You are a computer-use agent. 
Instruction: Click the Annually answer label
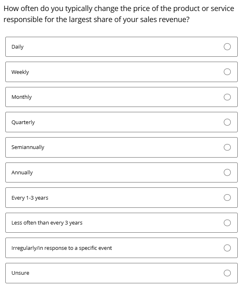tap(22, 173)
